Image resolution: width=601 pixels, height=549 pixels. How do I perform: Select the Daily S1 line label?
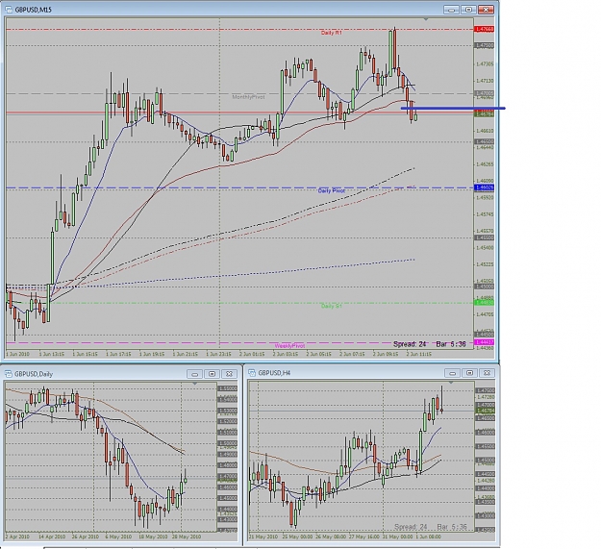click(x=332, y=306)
